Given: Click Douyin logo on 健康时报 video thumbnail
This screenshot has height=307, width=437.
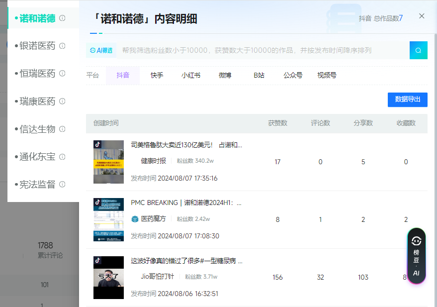Looking at the screenshot, I should (x=97, y=144).
